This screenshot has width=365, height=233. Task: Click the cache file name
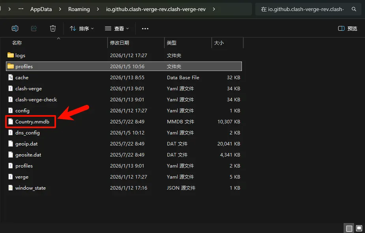click(22, 77)
